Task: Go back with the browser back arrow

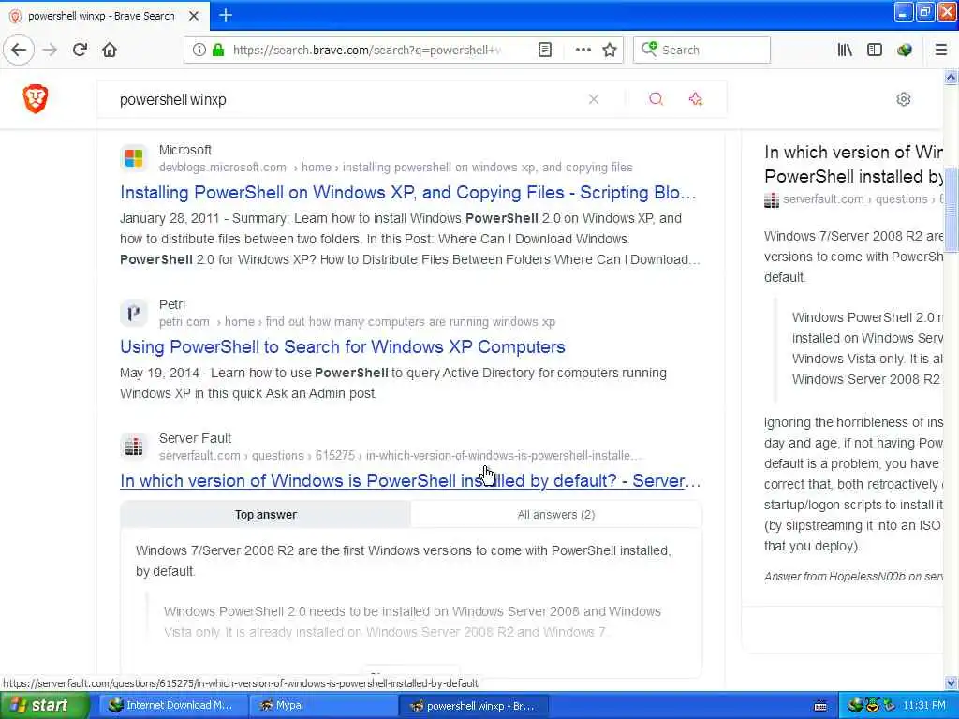Action: [x=19, y=50]
